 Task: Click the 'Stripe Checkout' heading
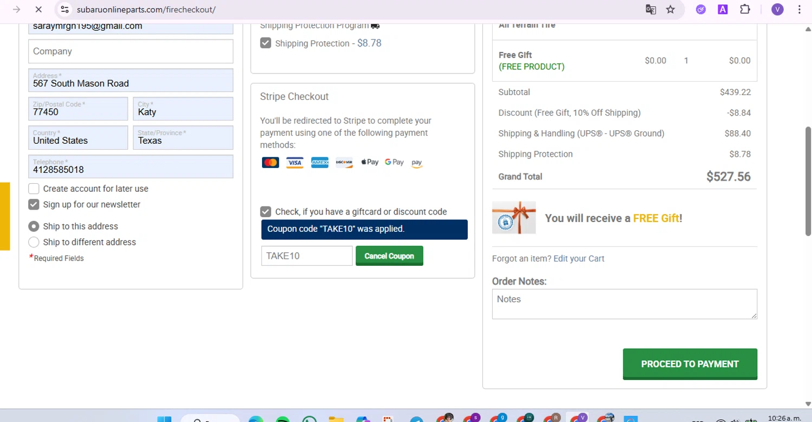click(294, 97)
